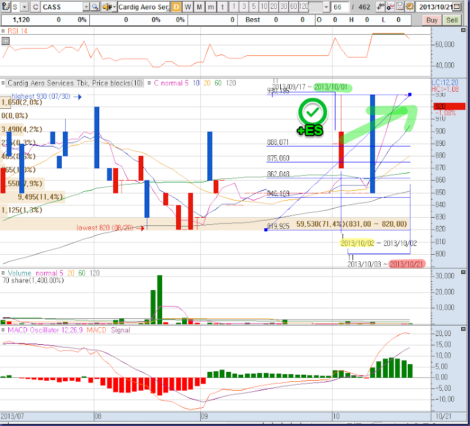
Task: Select the 3 interval button
Action: [x=244, y=6]
